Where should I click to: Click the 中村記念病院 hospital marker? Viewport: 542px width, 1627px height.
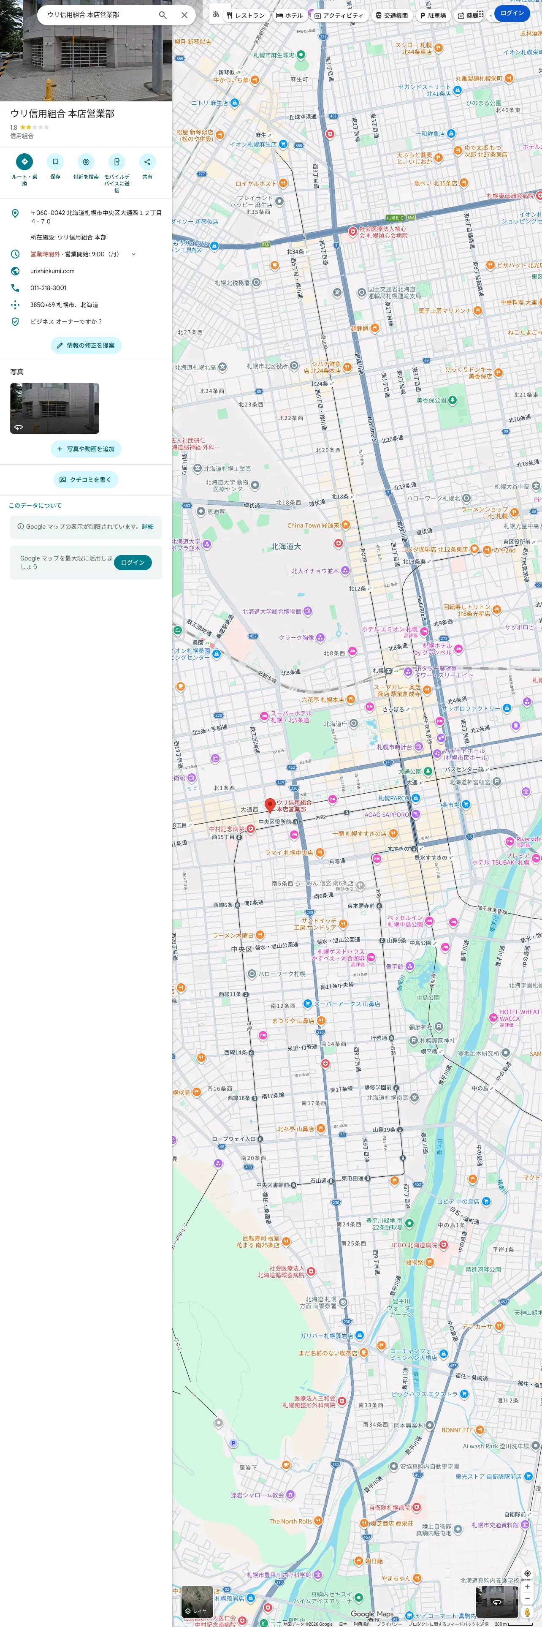[x=250, y=829]
